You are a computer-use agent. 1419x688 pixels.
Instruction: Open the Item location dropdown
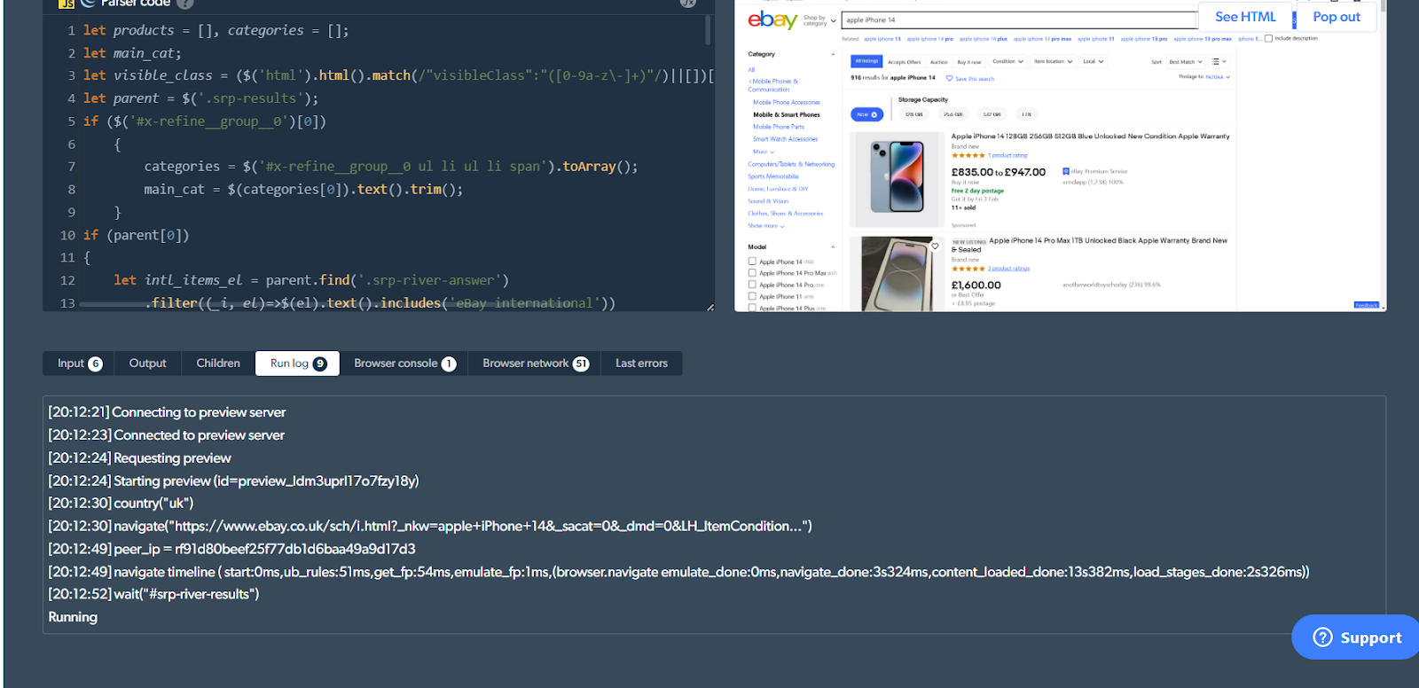(1054, 62)
